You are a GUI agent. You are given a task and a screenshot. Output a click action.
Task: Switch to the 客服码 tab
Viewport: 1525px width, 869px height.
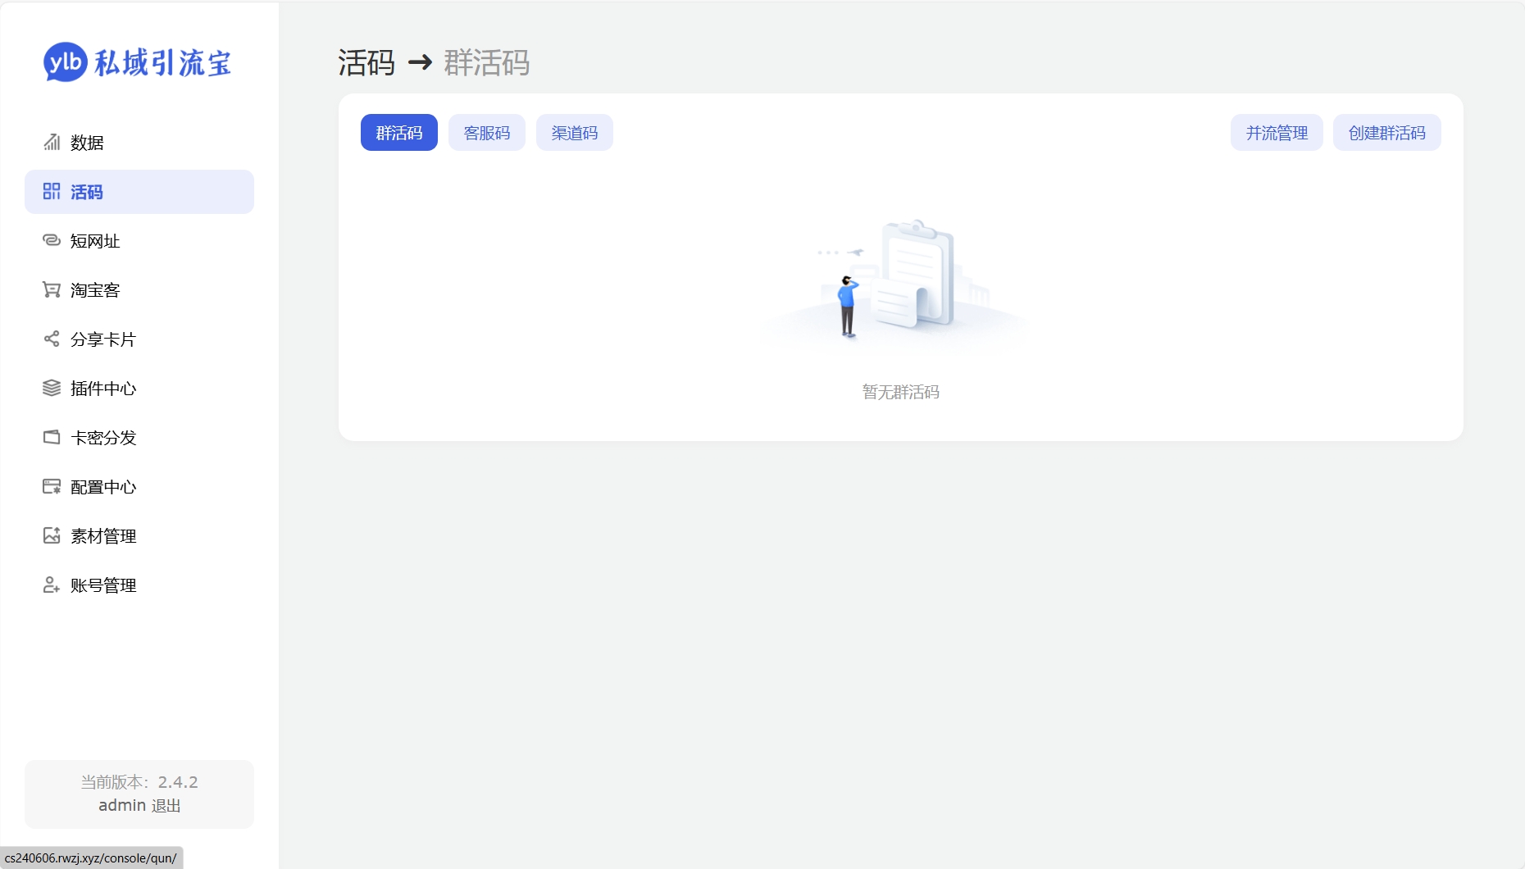487,133
